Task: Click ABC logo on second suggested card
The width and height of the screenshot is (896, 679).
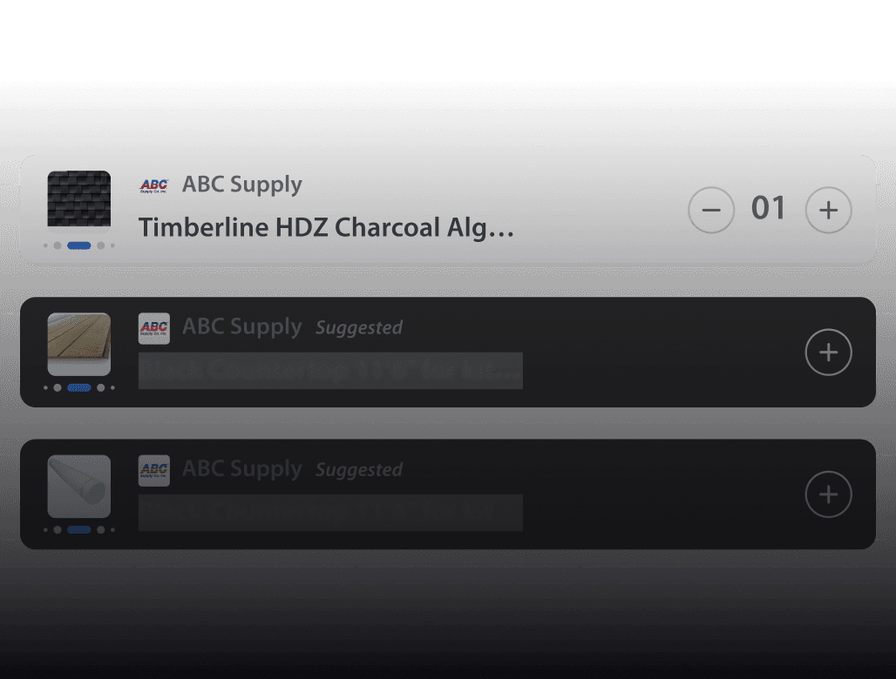Action: coord(154,328)
